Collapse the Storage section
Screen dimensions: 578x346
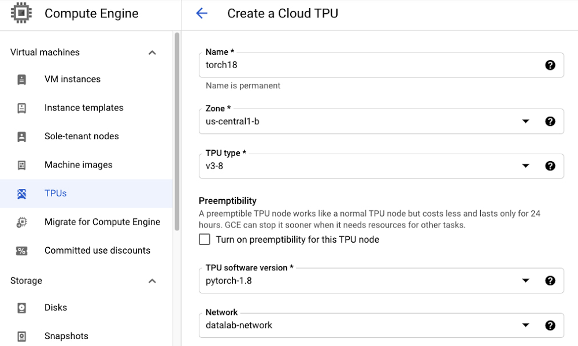(152, 281)
